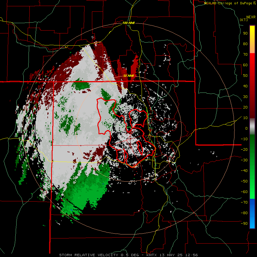Click the KT units label above the color scale
Viewport: 257px width, 257px height.
pos(244,20)
